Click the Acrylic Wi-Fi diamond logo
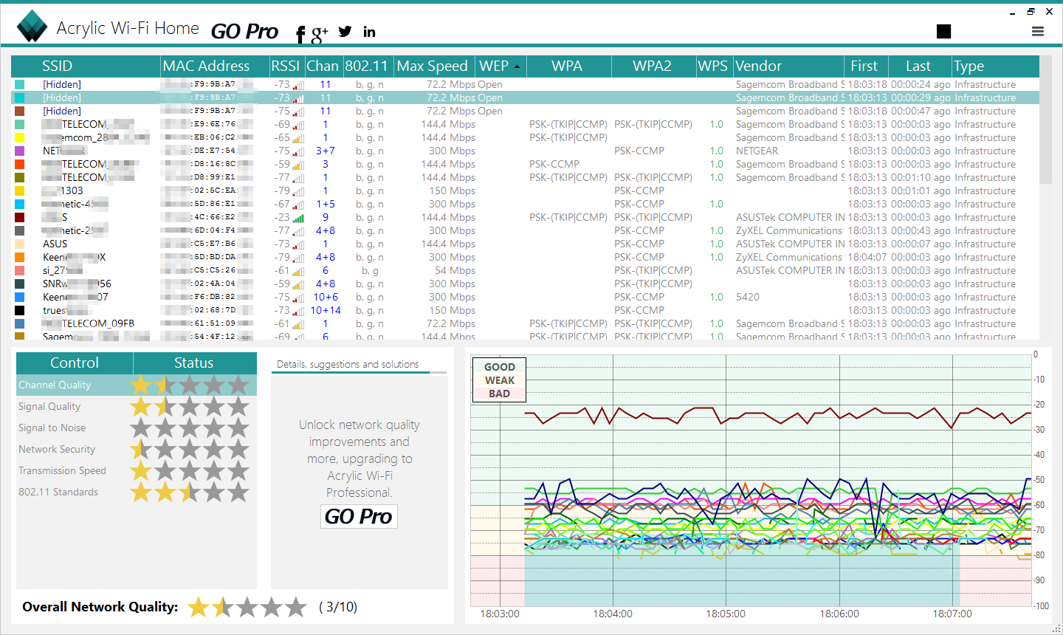The height and width of the screenshot is (635, 1063). (32, 27)
